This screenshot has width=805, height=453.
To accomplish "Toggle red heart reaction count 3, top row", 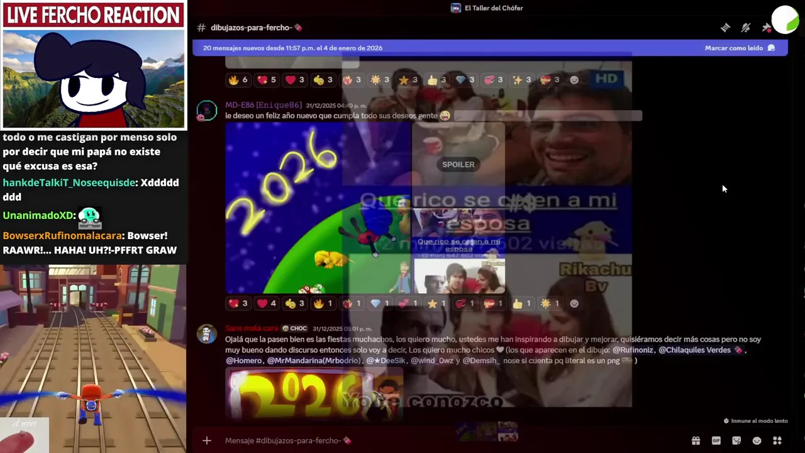I will pos(294,80).
